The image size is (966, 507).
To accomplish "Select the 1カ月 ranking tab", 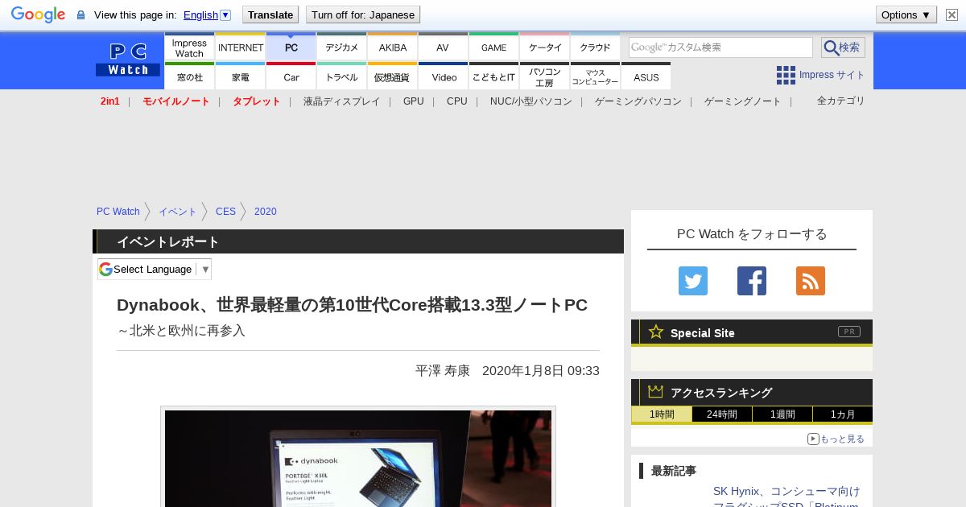I will point(843,414).
